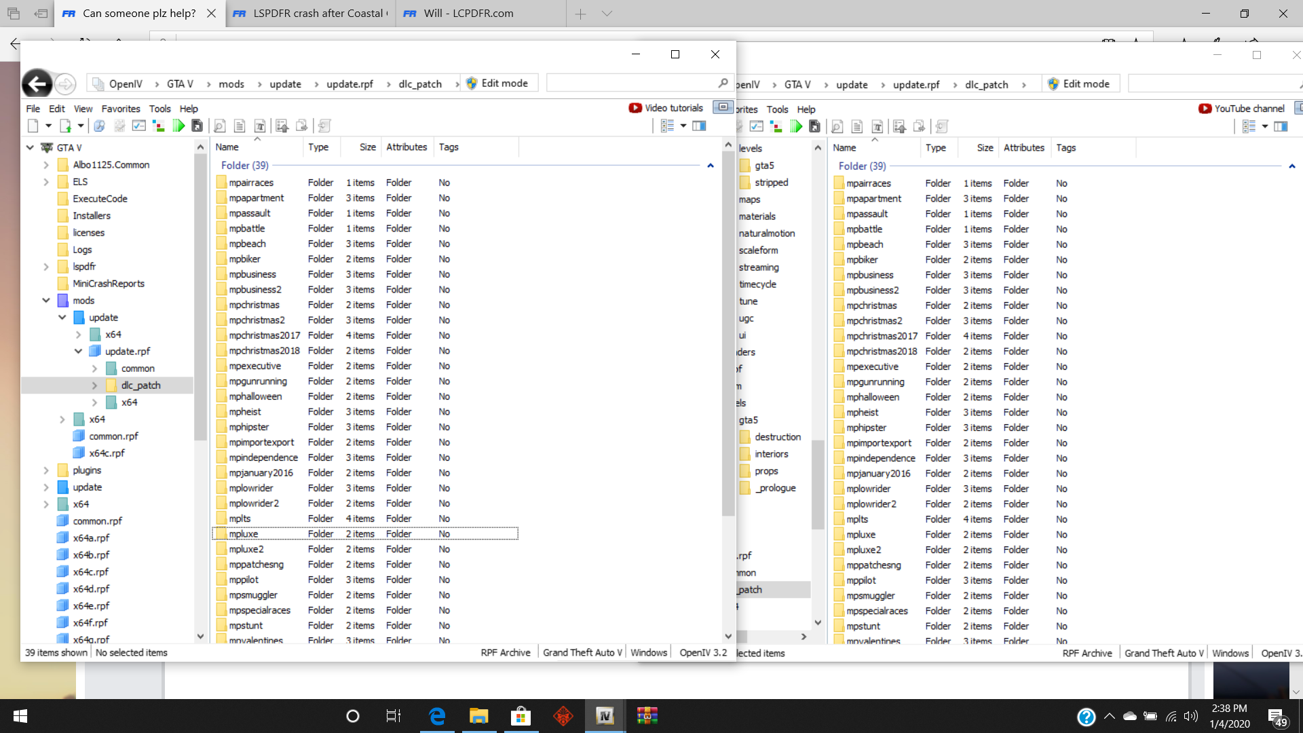
Task: Open OpenIV from the Windows taskbar
Action: coord(605,715)
